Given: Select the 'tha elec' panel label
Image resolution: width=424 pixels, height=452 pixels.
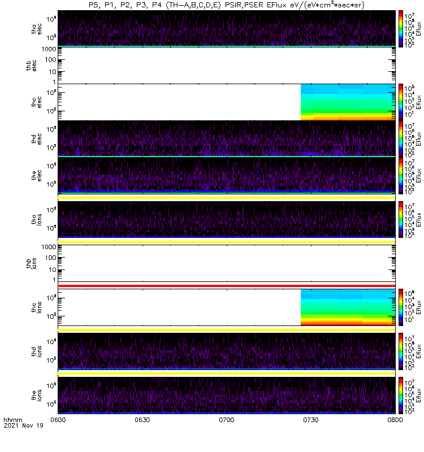Looking at the screenshot, I should pyautogui.click(x=36, y=29).
